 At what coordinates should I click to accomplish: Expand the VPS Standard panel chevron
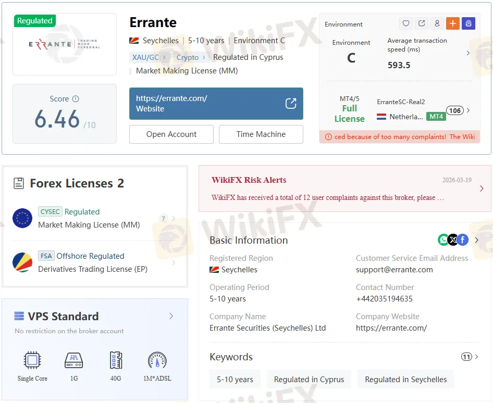(x=171, y=316)
